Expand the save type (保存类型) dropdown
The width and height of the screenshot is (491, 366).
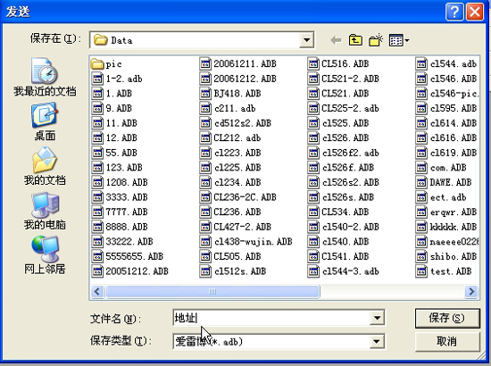pyautogui.click(x=377, y=341)
